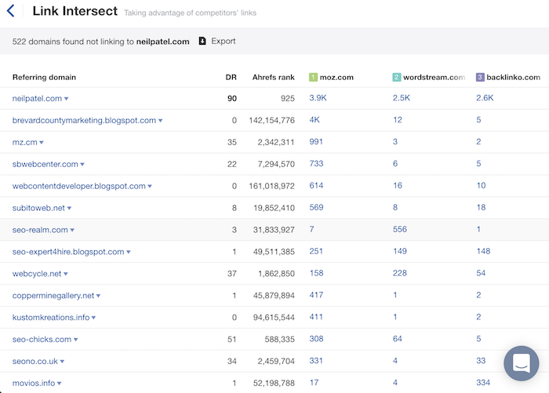This screenshot has width=549, height=393.
Task: Open 2.5K wordstream.com links from neilpatel.com
Action: pos(402,98)
